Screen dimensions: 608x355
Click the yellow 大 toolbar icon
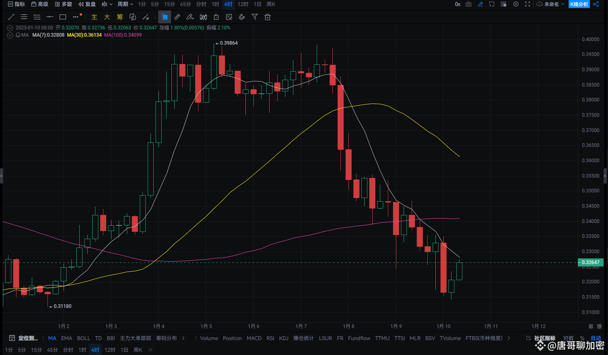pyautogui.click(x=107, y=17)
